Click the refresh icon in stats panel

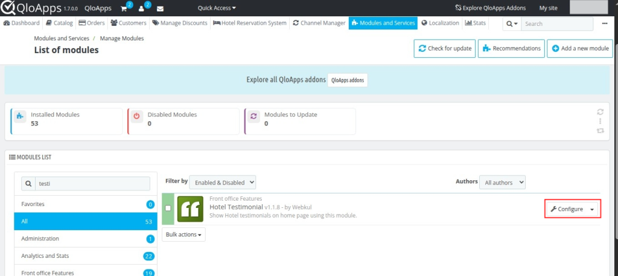[600, 112]
